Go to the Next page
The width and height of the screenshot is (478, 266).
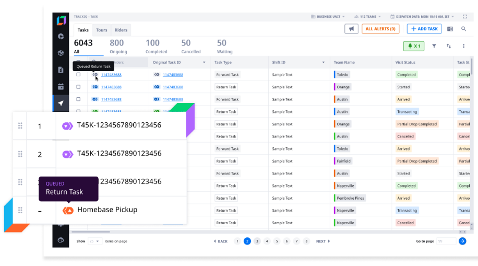point(323,241)
